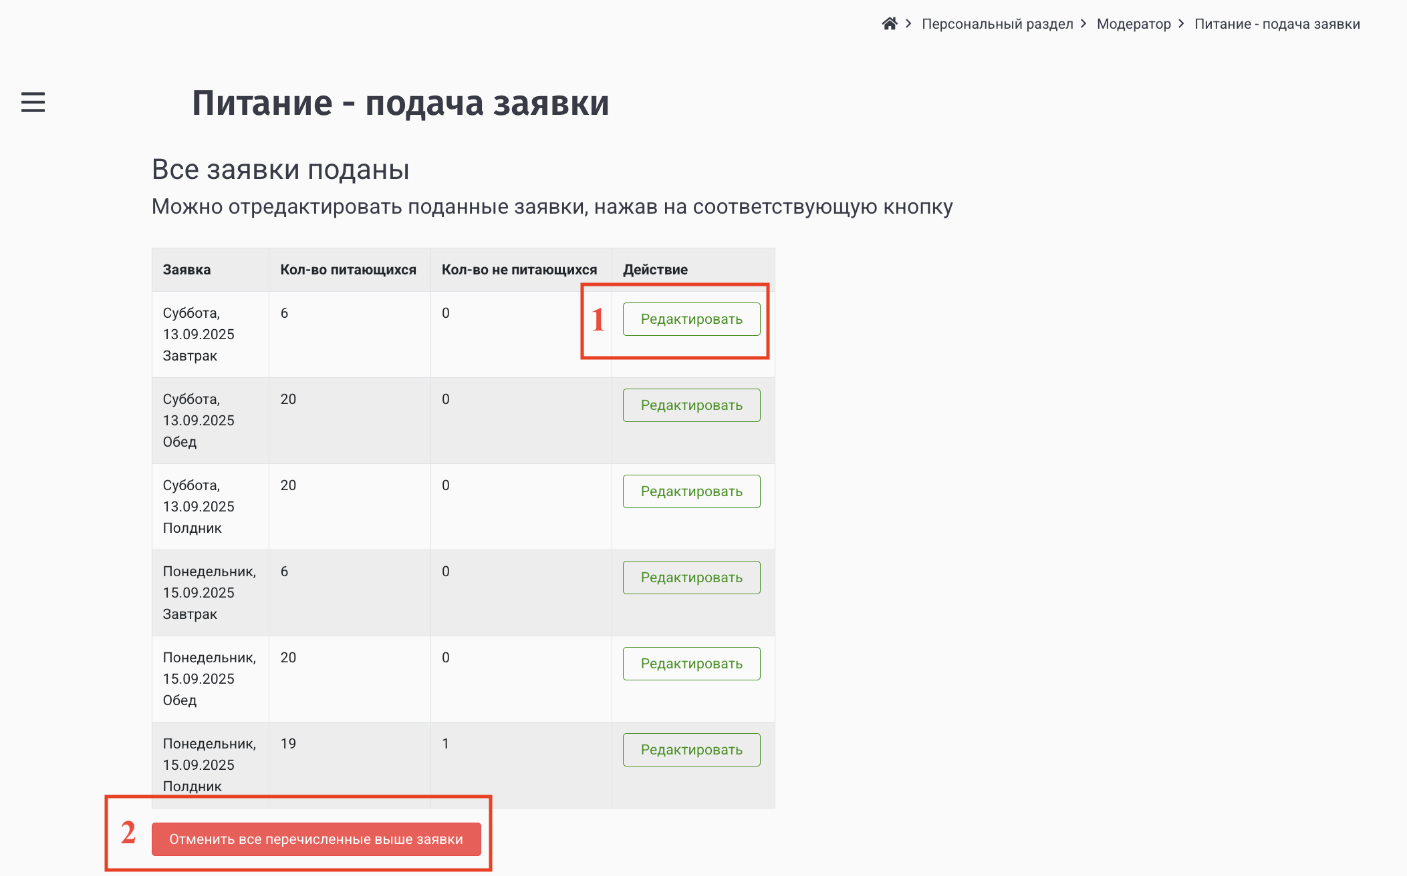Click the Заявка column header
This screenshot has width=1407, height=876.
click(186, 269)
